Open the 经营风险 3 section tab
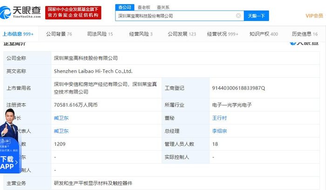Screen dimensions: 326x190 (141, 34)
